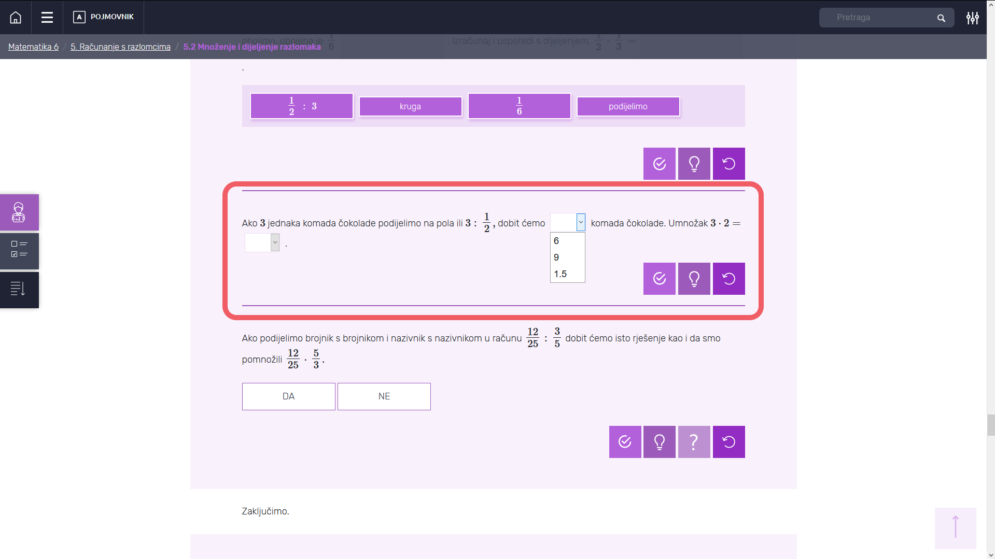Check answer for the DA/NE question

[x=625, y=442]
